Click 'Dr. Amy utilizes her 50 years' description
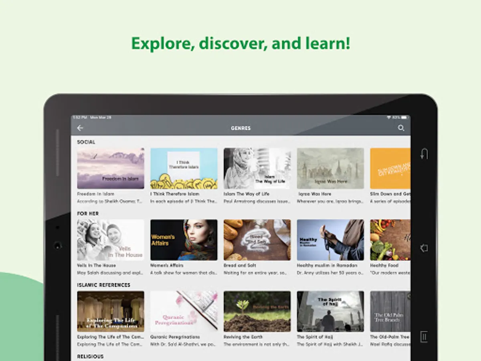The height and width of the screenshot is (361, 481). click(x=330, y=272)
